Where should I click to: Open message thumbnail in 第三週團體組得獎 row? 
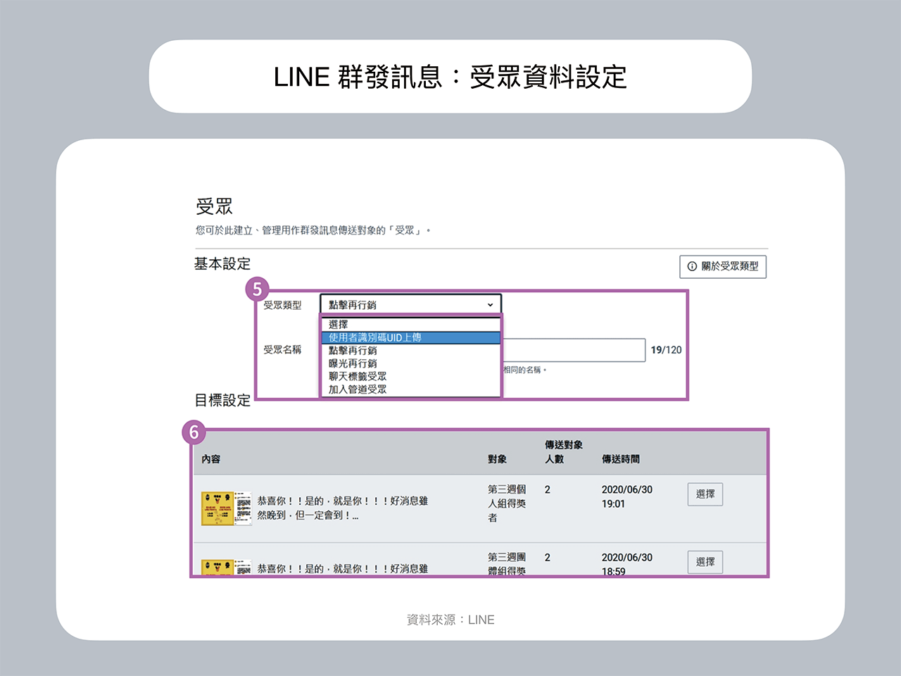[x=226, y=568]
